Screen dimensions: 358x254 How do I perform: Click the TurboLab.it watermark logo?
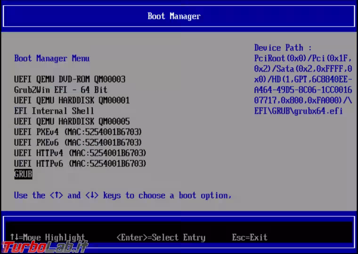(45, 246)
